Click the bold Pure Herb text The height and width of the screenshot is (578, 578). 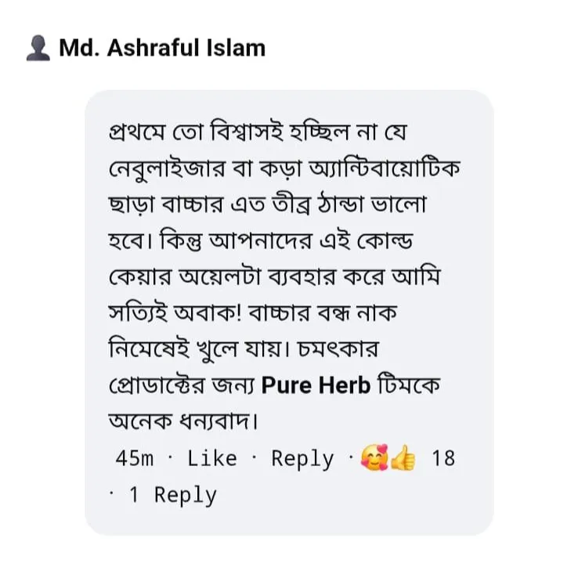click(x=316, y=385)
